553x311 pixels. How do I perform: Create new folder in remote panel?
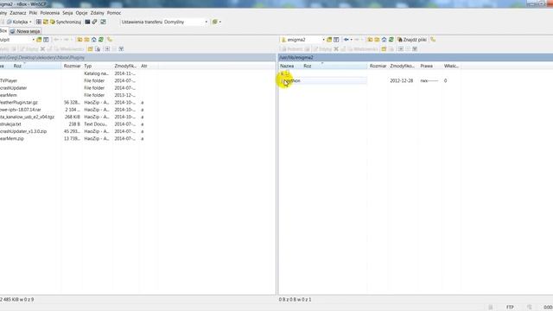384,49
